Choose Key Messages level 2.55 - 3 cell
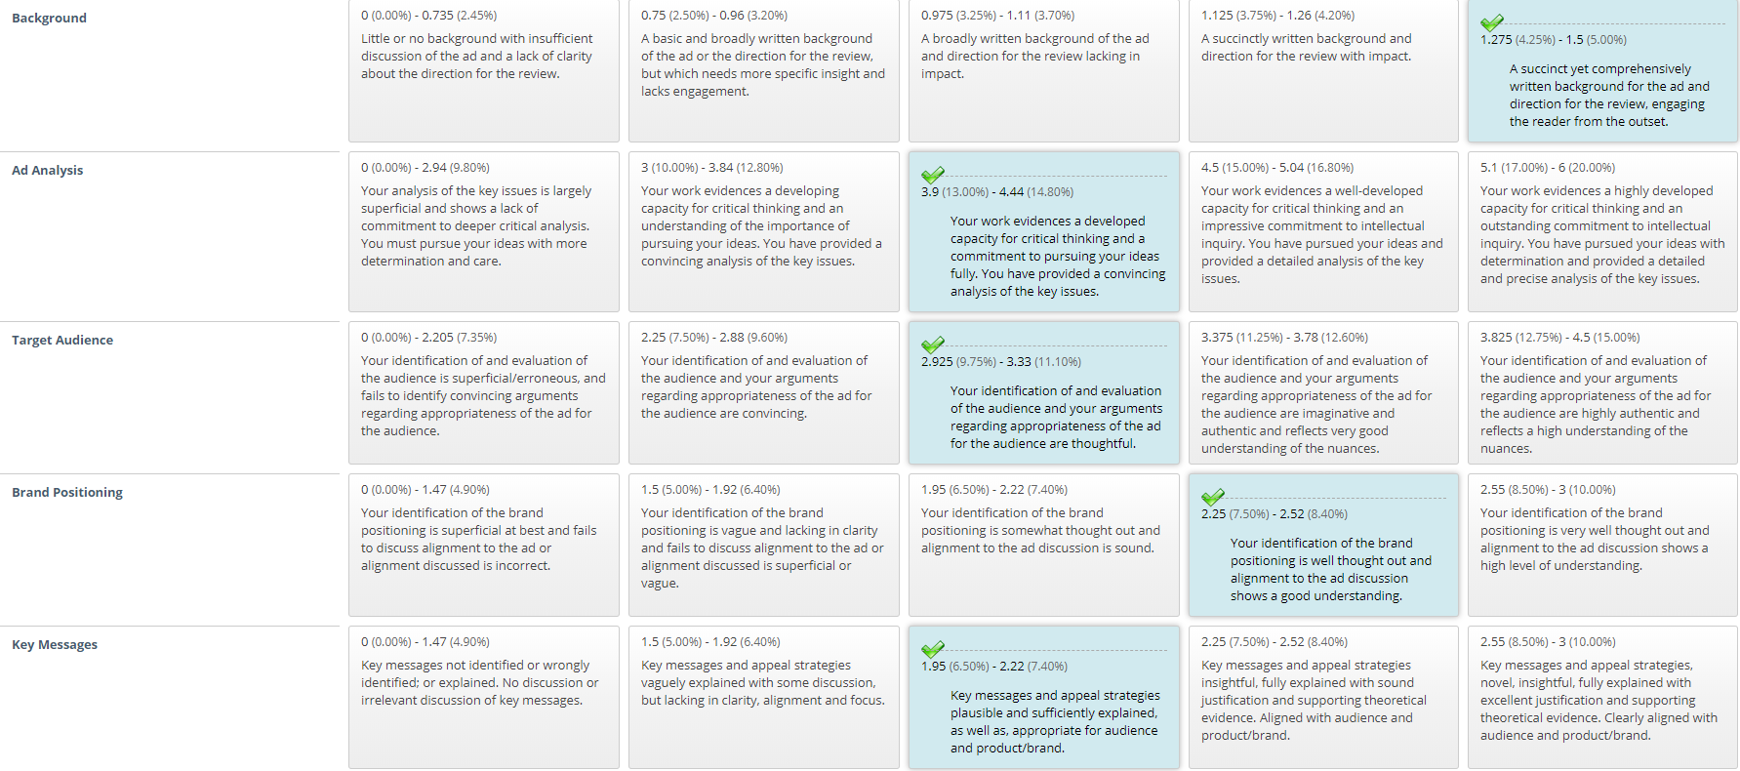This screenshot has height=771, width=1740. click(x=1602, y=697)
